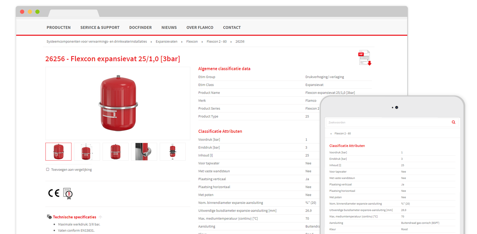This screenshot has height=234, width=477.
Task: Click the CE marking icon
Action: 54,193
